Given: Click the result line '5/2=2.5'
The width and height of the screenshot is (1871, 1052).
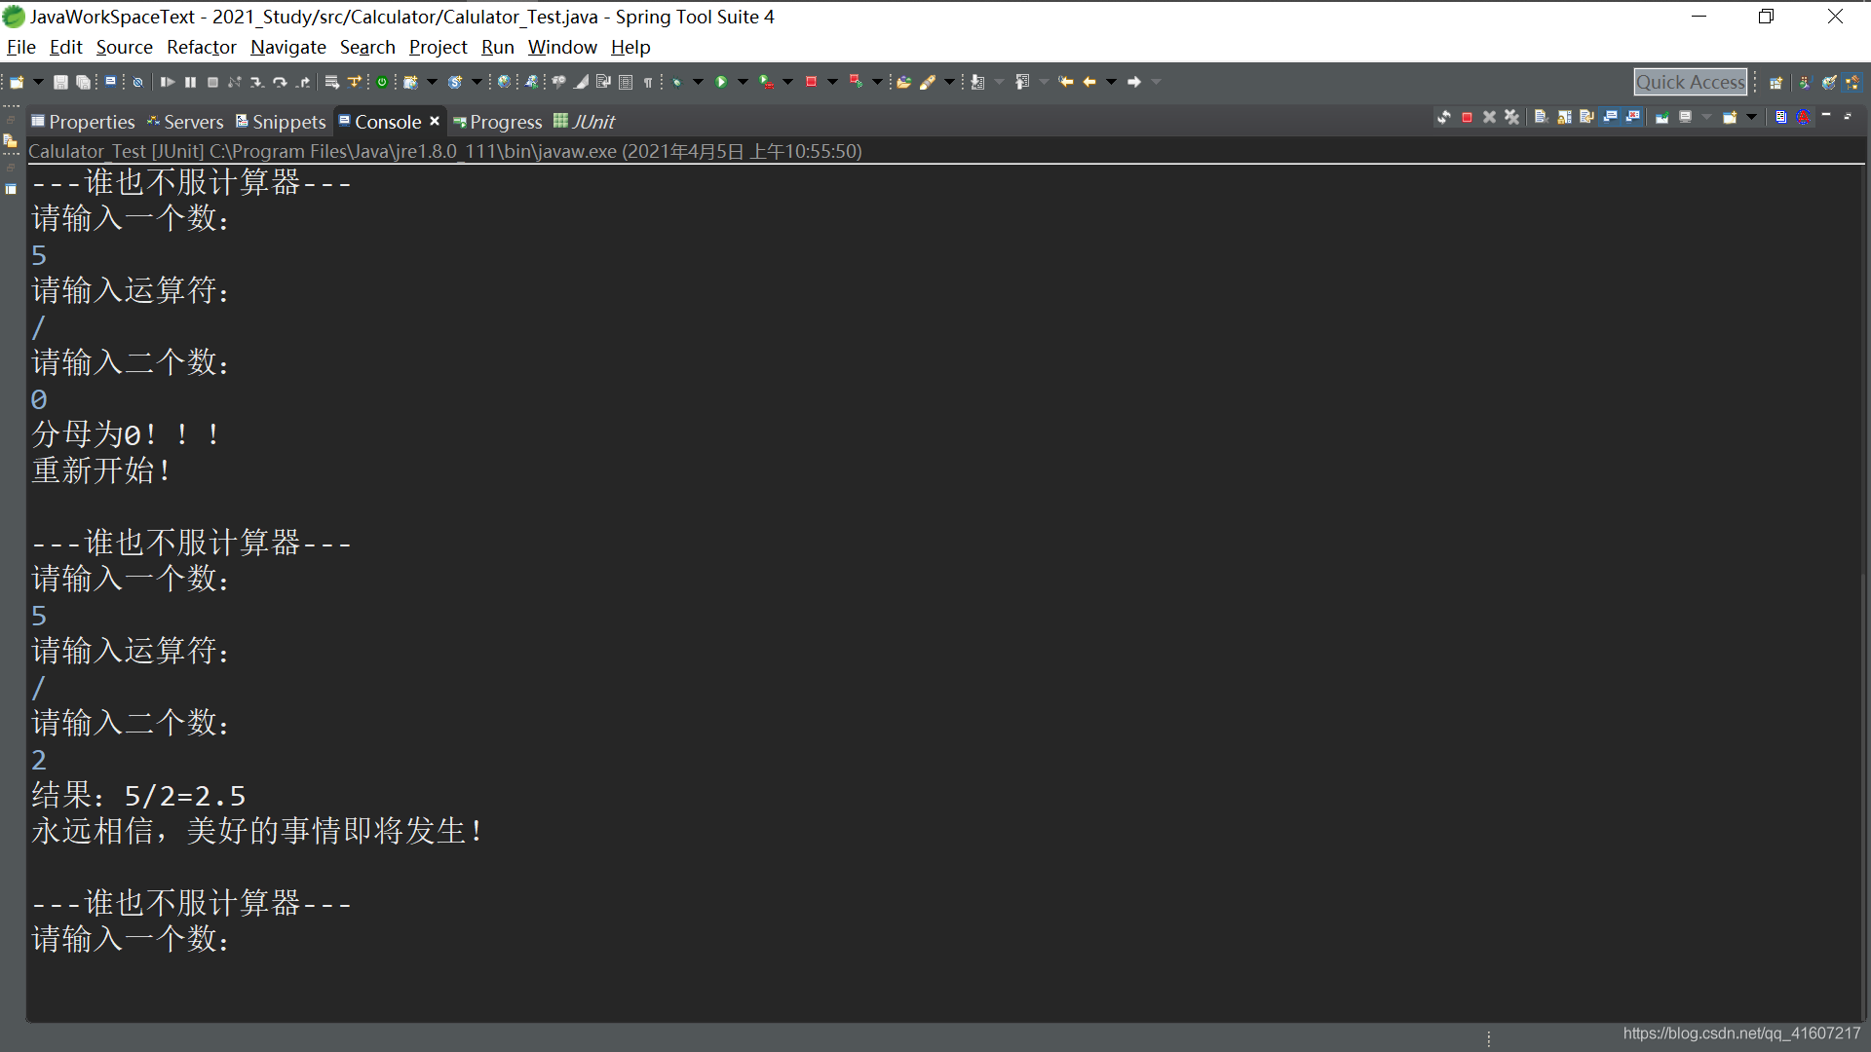Looking at the screenshot, I should click(185, 796).
